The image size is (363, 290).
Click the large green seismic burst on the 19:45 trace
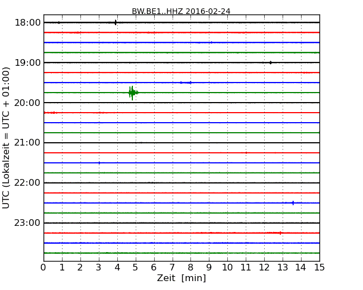click(x=133, y=93)
